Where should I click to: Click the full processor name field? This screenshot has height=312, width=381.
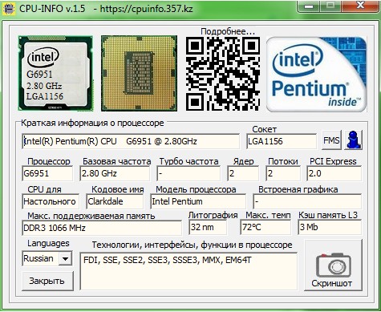click(x=131, y=141)
